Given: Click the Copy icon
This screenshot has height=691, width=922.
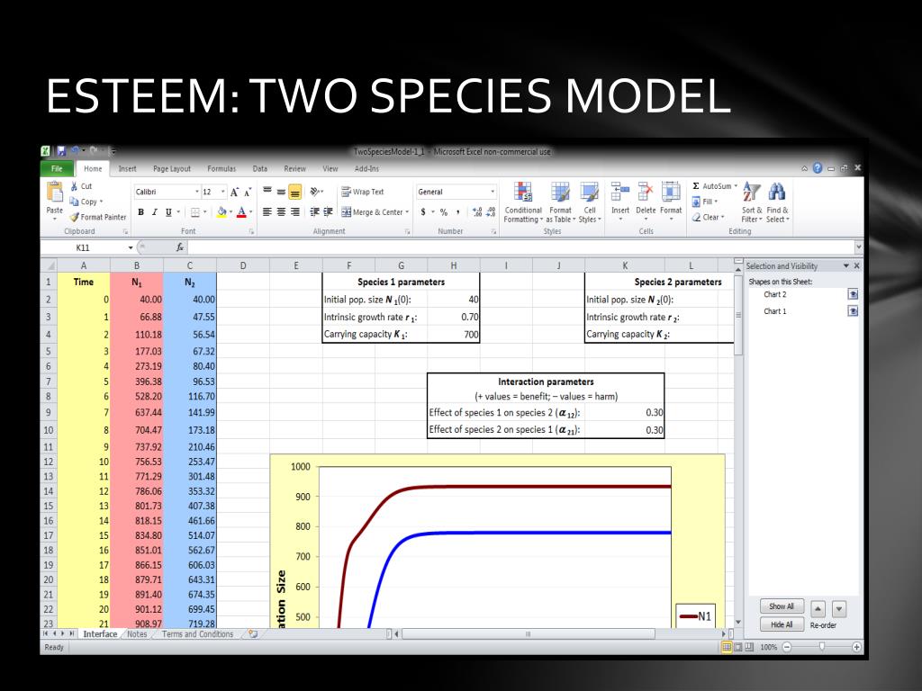Looking at the screenshot, I should pyautogui.click(x=74, y=202).
